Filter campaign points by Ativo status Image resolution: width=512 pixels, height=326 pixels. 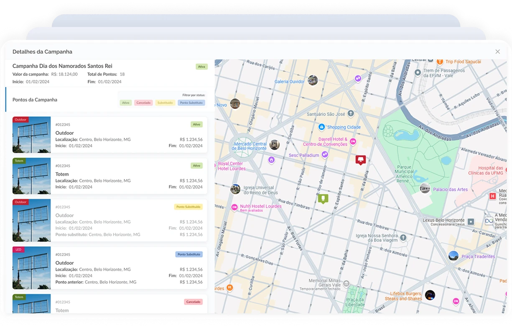tap(125, 103)
